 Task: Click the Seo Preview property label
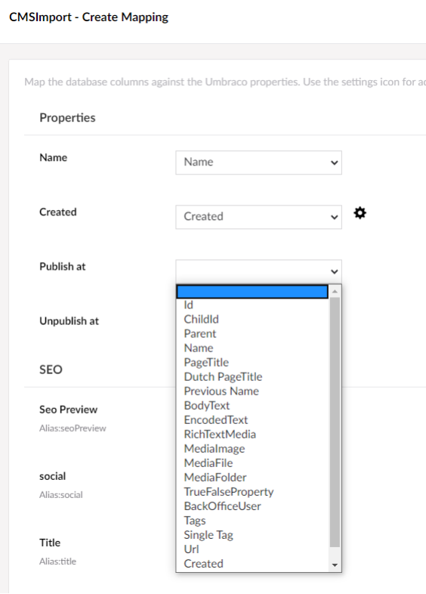69,410
